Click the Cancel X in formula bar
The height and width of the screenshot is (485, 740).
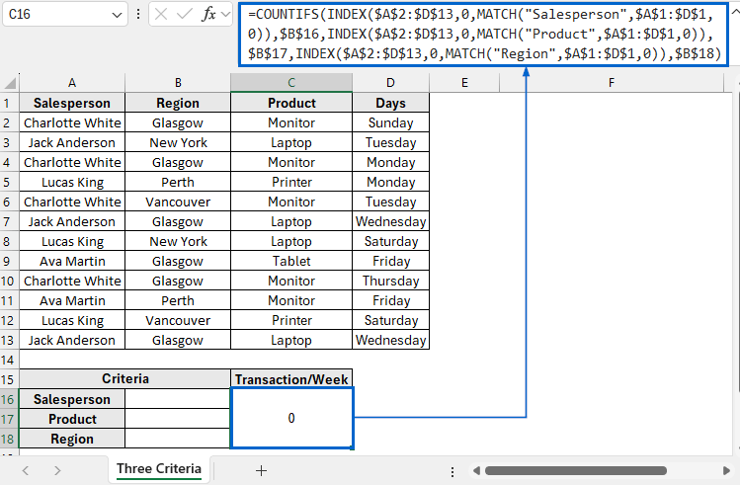tap(159, 15)
